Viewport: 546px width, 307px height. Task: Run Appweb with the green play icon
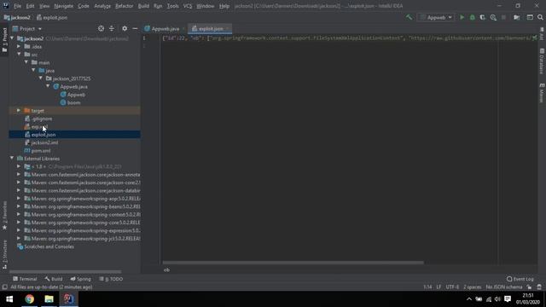click(x=462, y=17)
